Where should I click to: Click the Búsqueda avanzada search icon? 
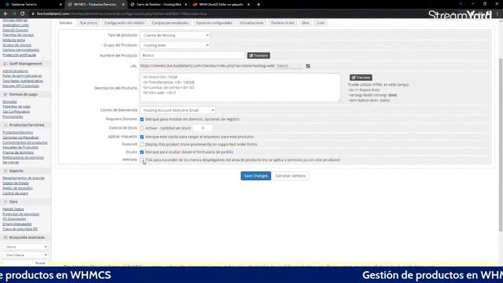(x=6, y=237)
